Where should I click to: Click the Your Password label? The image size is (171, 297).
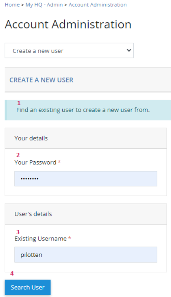[x=35, y=162]
